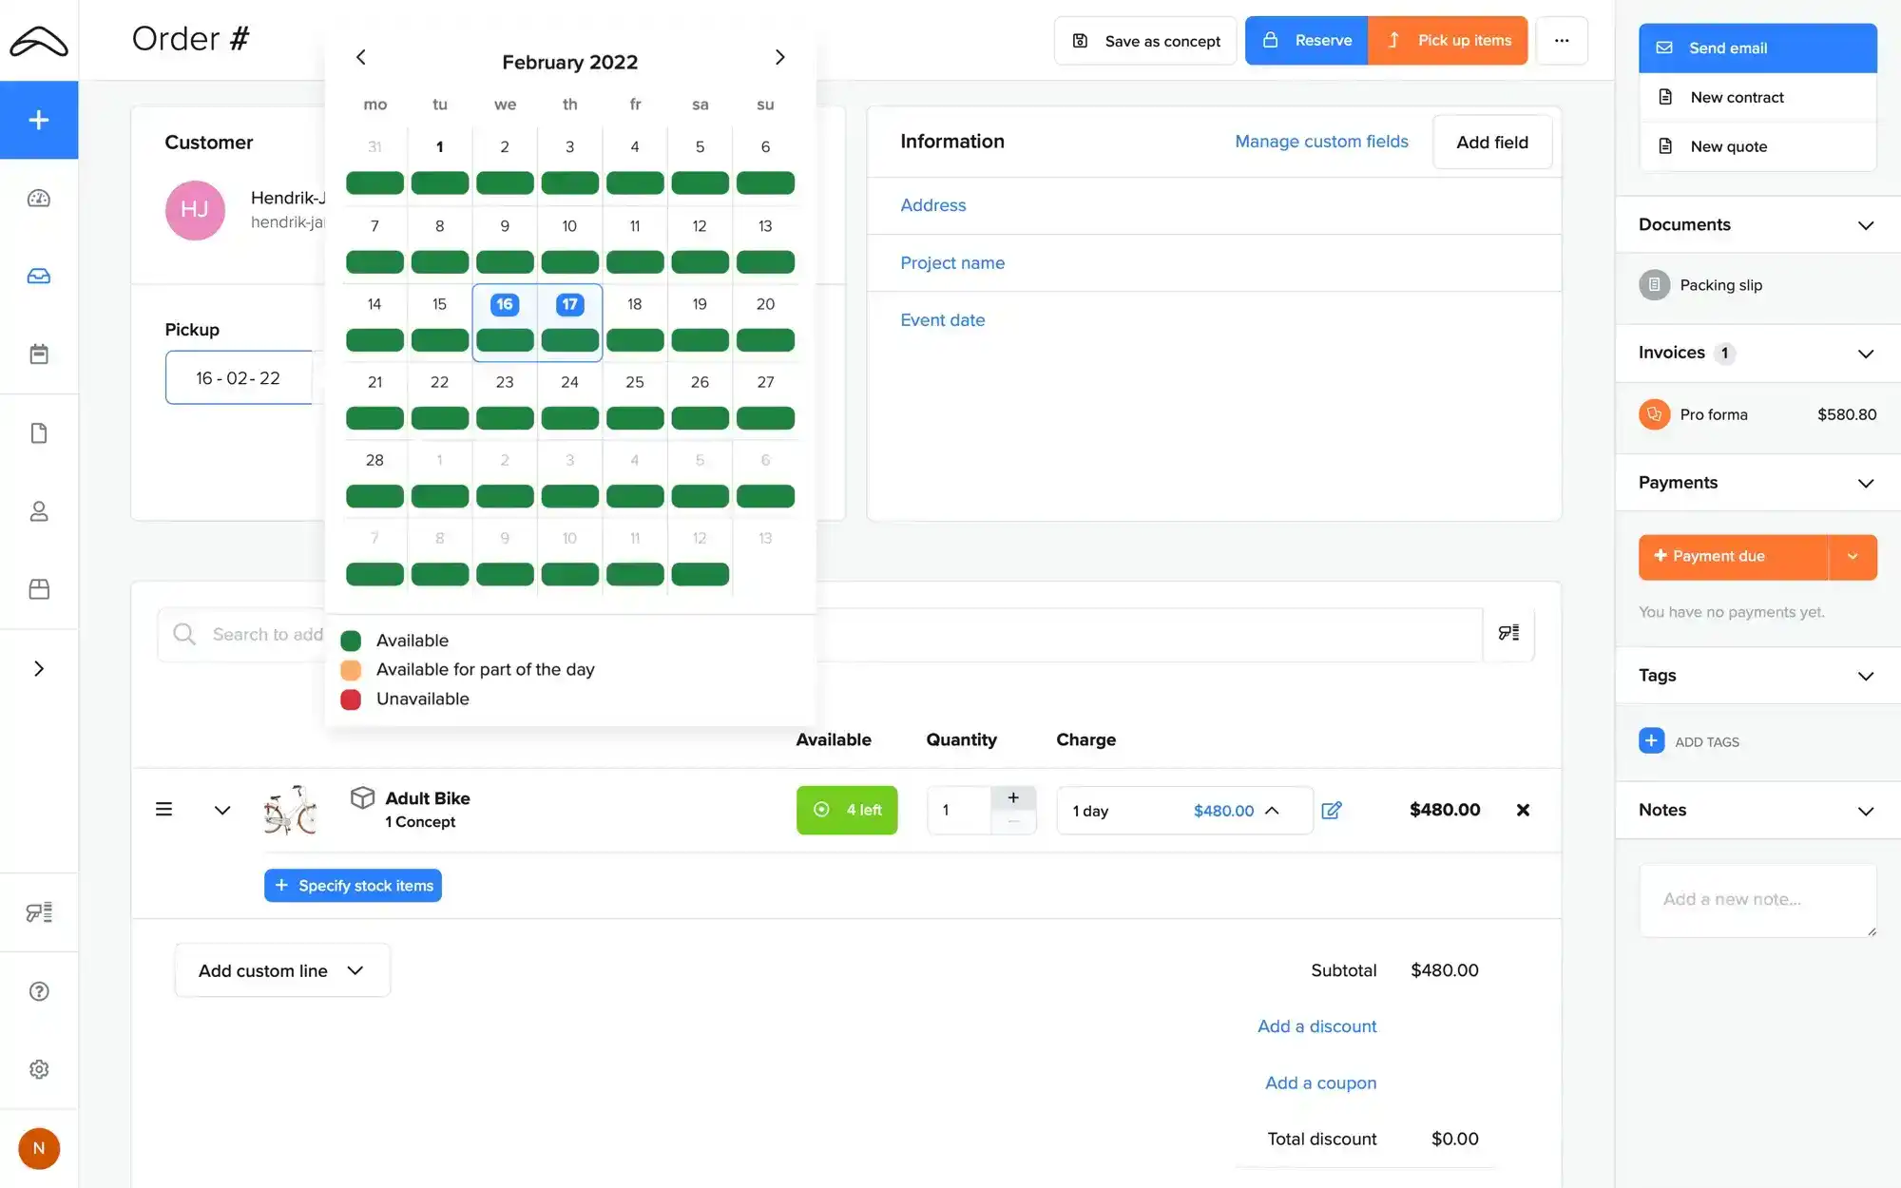The height and width of the screenshot is (1188, 1901).
Task: Click Save as concept
Action: pos(1144,41)
